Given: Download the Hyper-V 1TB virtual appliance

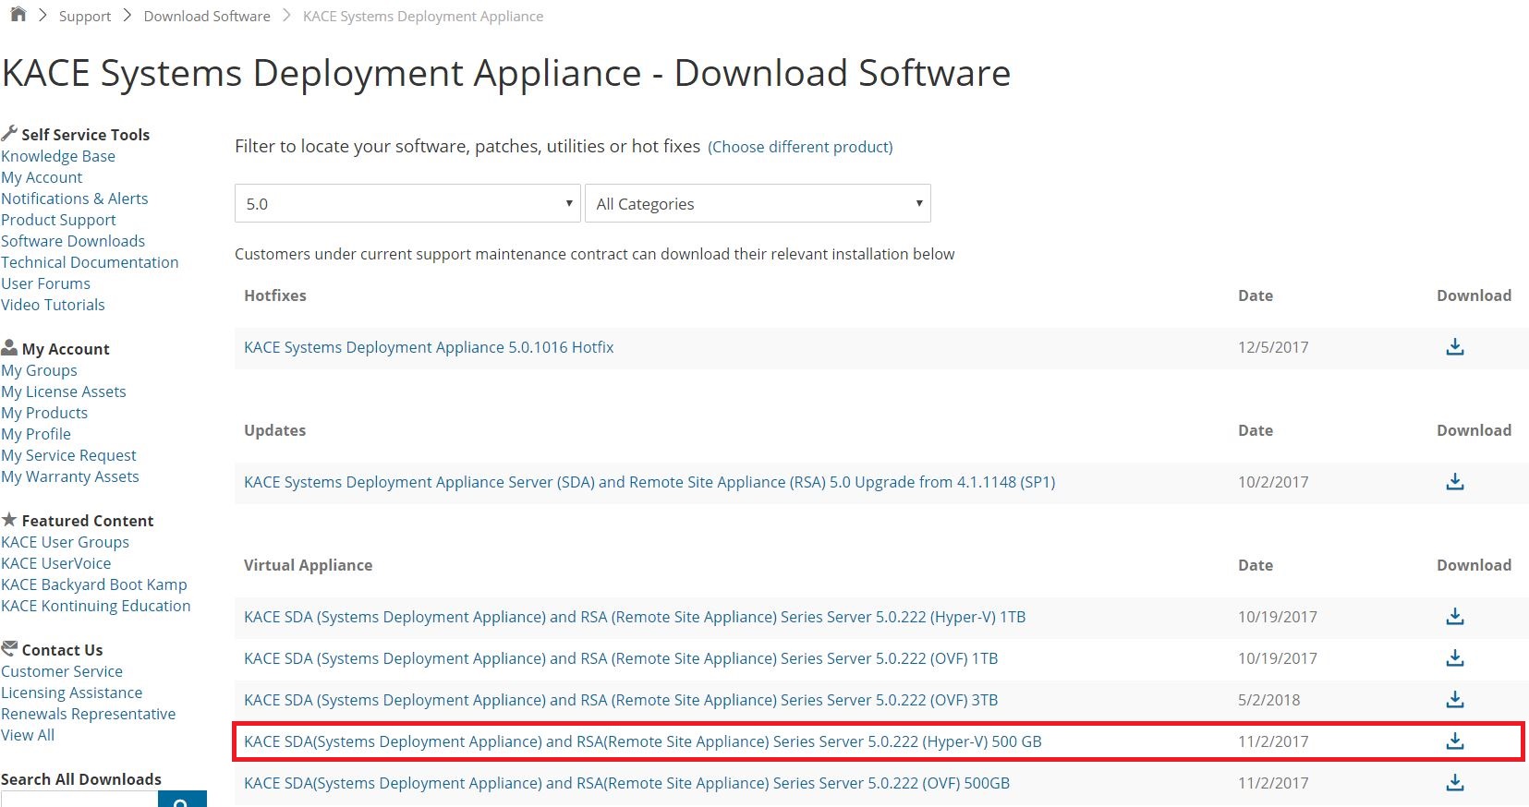Looking at the screenshot, I should (x=1455, y=617).
